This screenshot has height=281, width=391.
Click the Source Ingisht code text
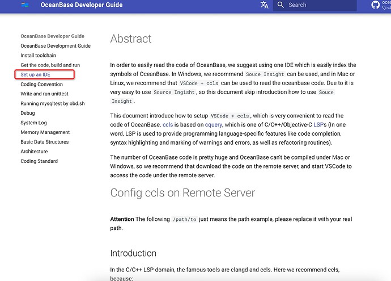pyautogui.click(x=174, y=92)
